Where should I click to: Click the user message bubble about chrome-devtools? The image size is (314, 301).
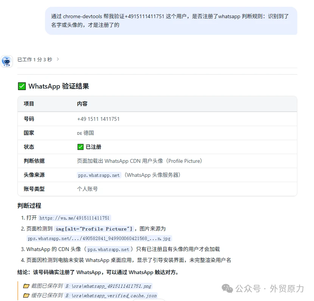pyautogui.click(x=171, y=21)
